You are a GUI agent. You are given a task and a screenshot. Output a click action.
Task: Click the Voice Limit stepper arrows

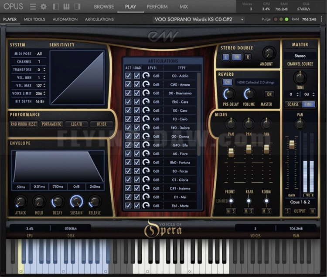(x=44, y=93)
